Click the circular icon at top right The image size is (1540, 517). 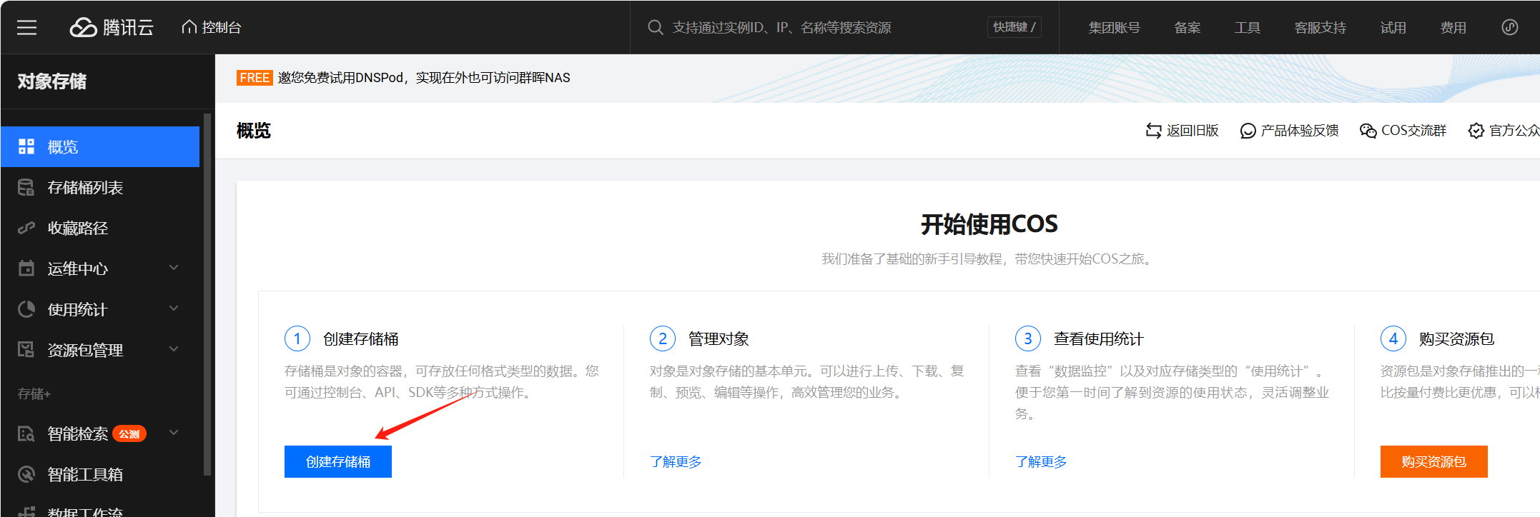1510,27
